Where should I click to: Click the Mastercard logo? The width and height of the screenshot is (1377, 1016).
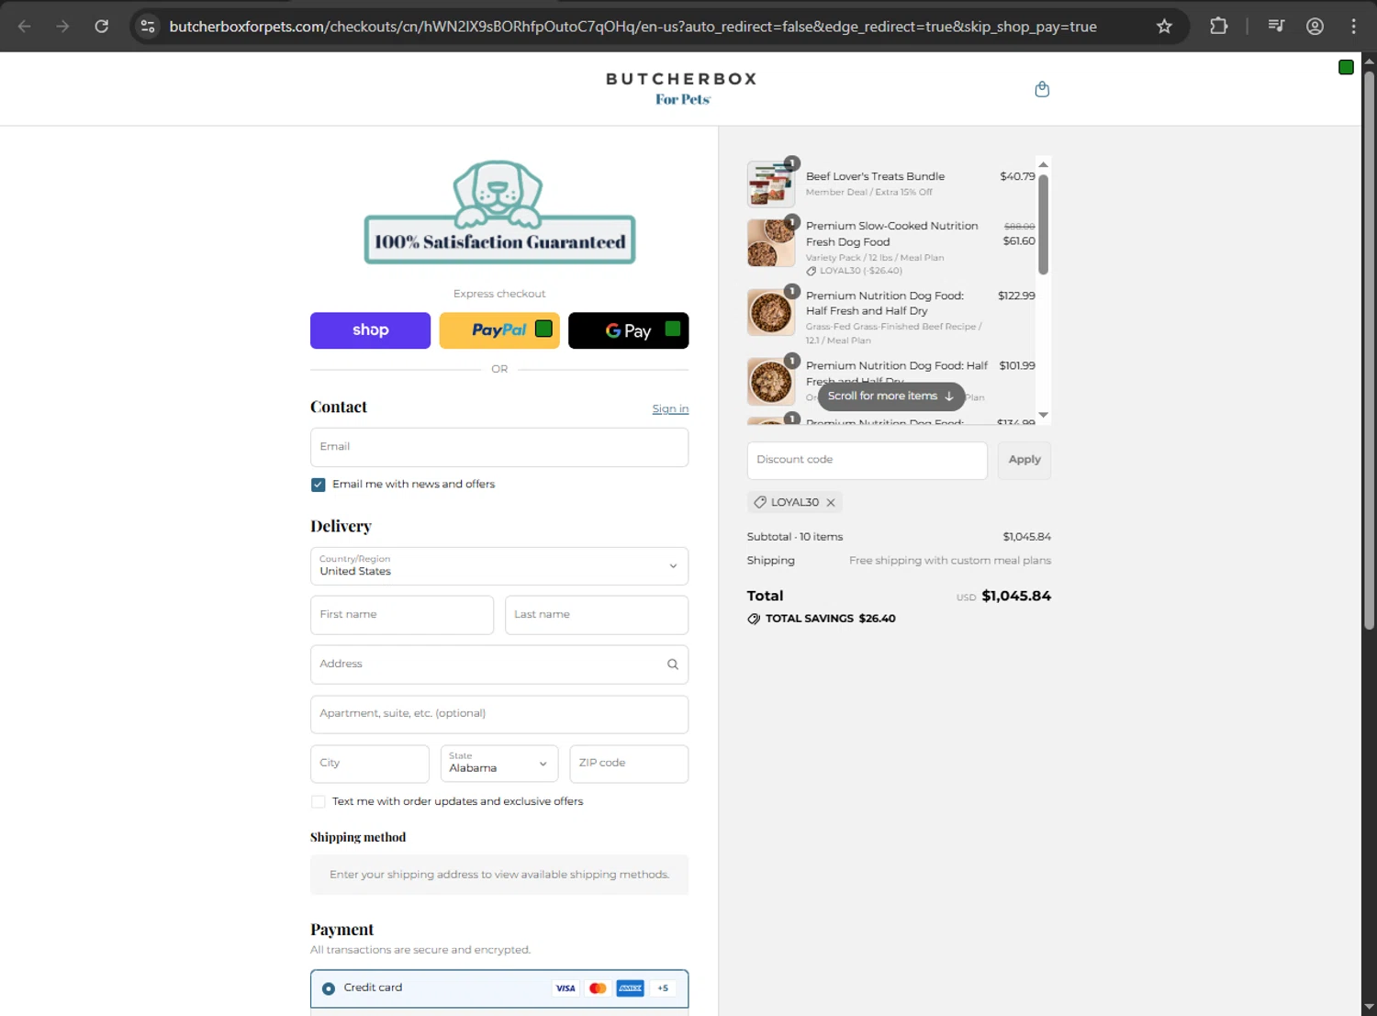tap(598, 988)
